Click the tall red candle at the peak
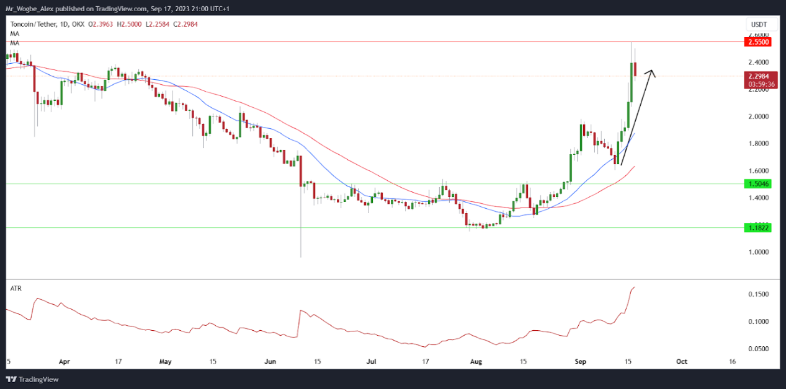 pos(635,69)
